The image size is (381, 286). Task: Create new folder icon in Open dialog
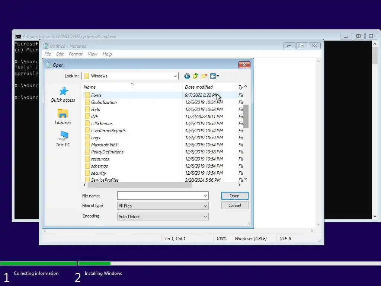point(204,76)
